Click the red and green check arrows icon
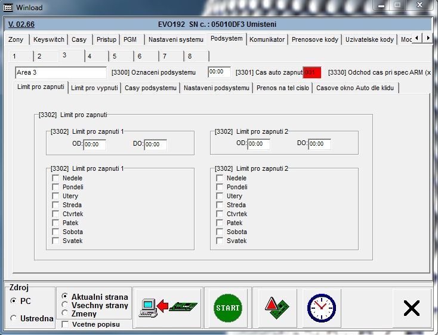438x335 pixels. coord(276,308)
